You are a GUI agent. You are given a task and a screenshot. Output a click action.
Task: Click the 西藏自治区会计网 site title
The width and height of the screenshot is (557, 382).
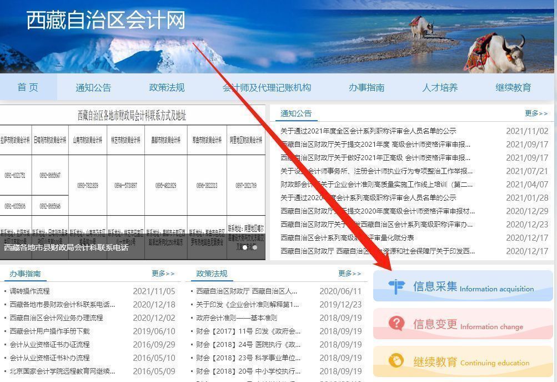[106, 21]
